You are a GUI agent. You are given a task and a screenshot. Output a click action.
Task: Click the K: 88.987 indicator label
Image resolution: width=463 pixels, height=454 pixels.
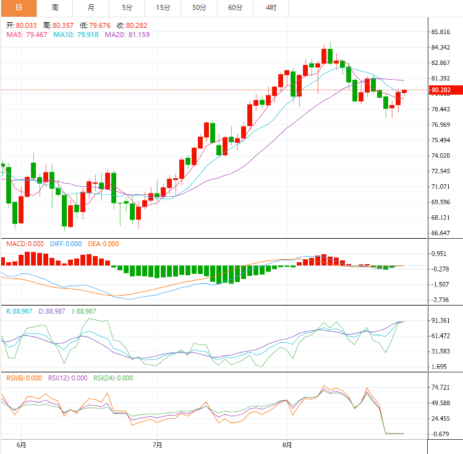(x=20, y=311)
